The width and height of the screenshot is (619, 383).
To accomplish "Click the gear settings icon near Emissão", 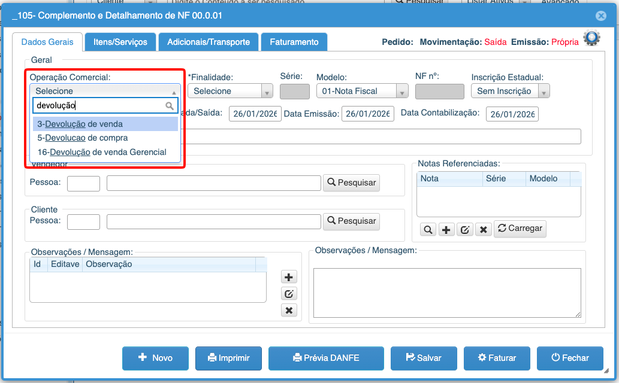I will pyautogui.click(x=591, y=39).
